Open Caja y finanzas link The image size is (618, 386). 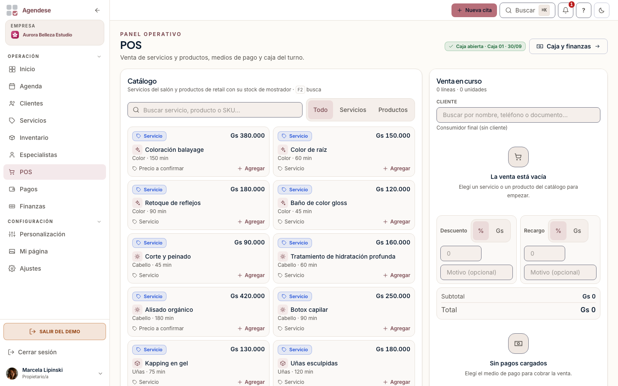click(x=568, y=46)
